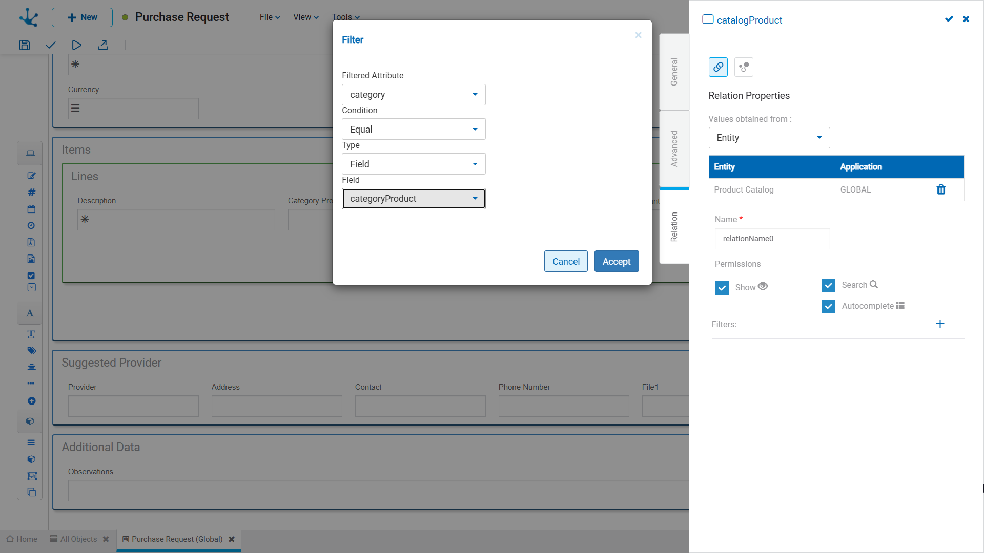This screenshot has width=984, height=553.
Task: Open the Values obtained from Entity dropdown
Action: tap(769, 138)
